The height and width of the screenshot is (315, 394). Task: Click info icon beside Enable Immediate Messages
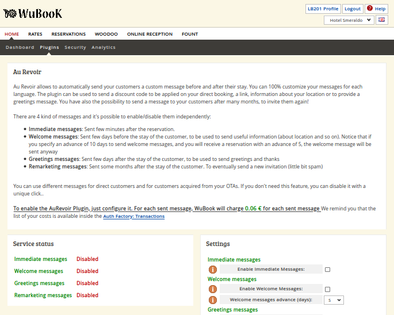click(213, 270)
